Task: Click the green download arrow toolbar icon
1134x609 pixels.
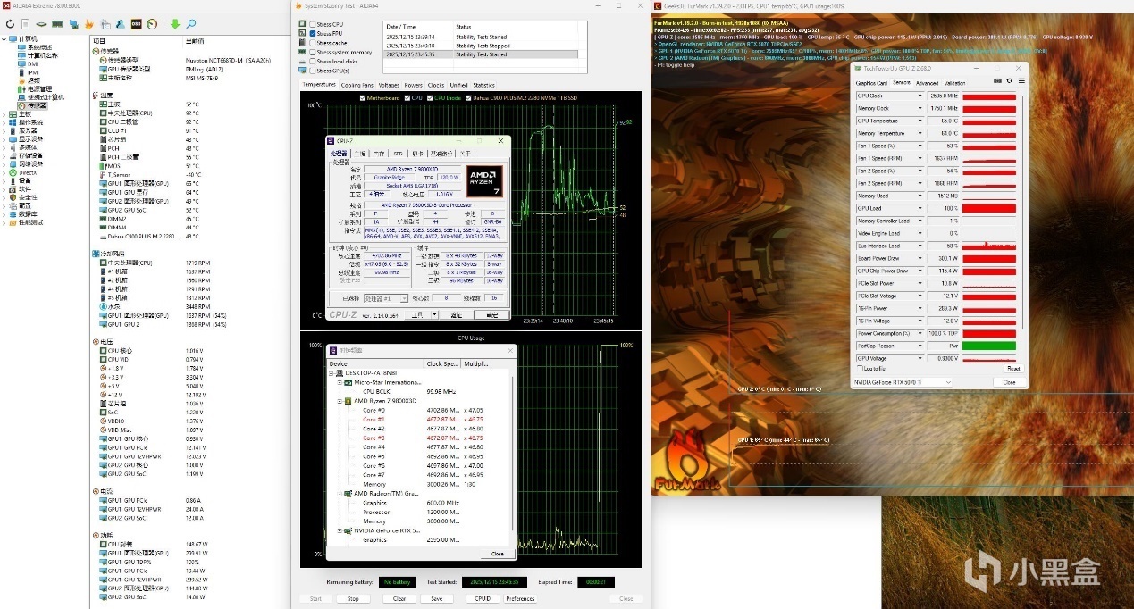Action: (x=174, y=23)
